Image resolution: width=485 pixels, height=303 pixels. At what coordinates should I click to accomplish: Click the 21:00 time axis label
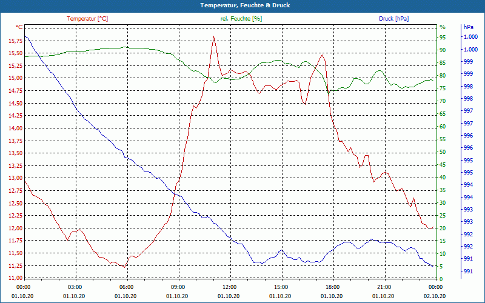tap(384, 287)
